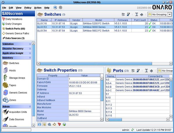Click the Switches table horizontal scrollbar thumb
The height and width of the screenshot is (133, 174).
pos(96,63)
